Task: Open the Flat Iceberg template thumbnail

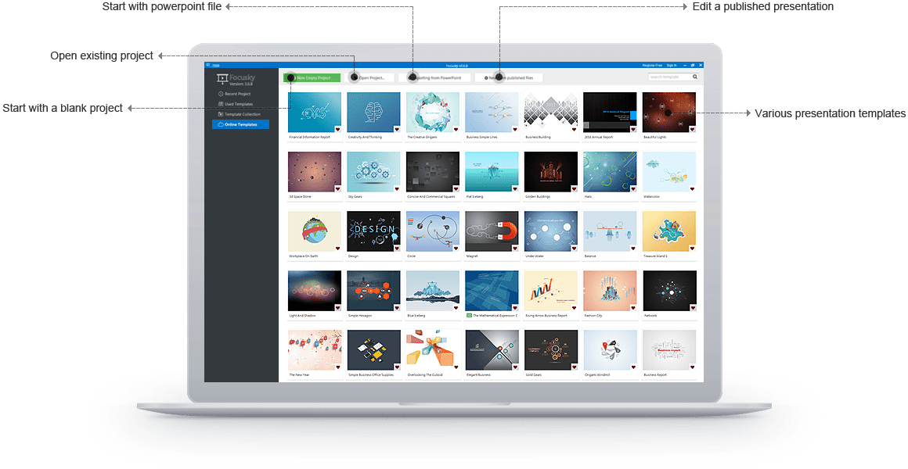Action: coord(491,171)
